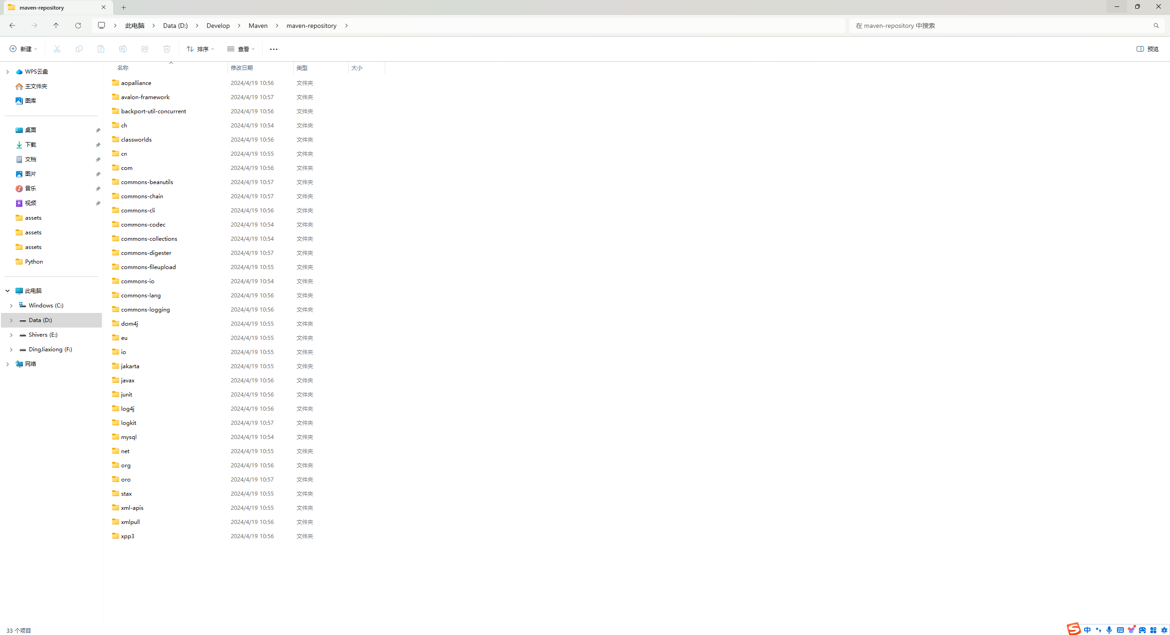Open the Sogou input method icon in tray
This screenshot has height=635, width=1170.
[1074, 629]
